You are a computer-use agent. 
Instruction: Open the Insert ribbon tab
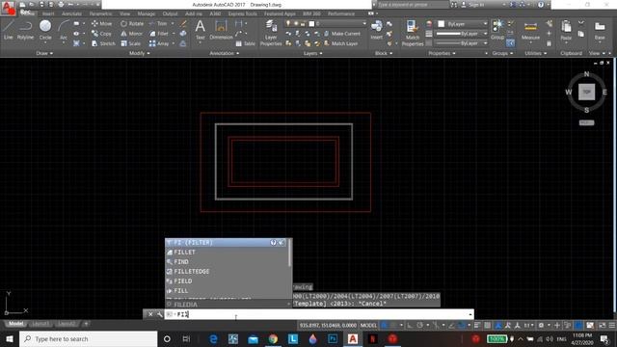[x=48, y=13]
